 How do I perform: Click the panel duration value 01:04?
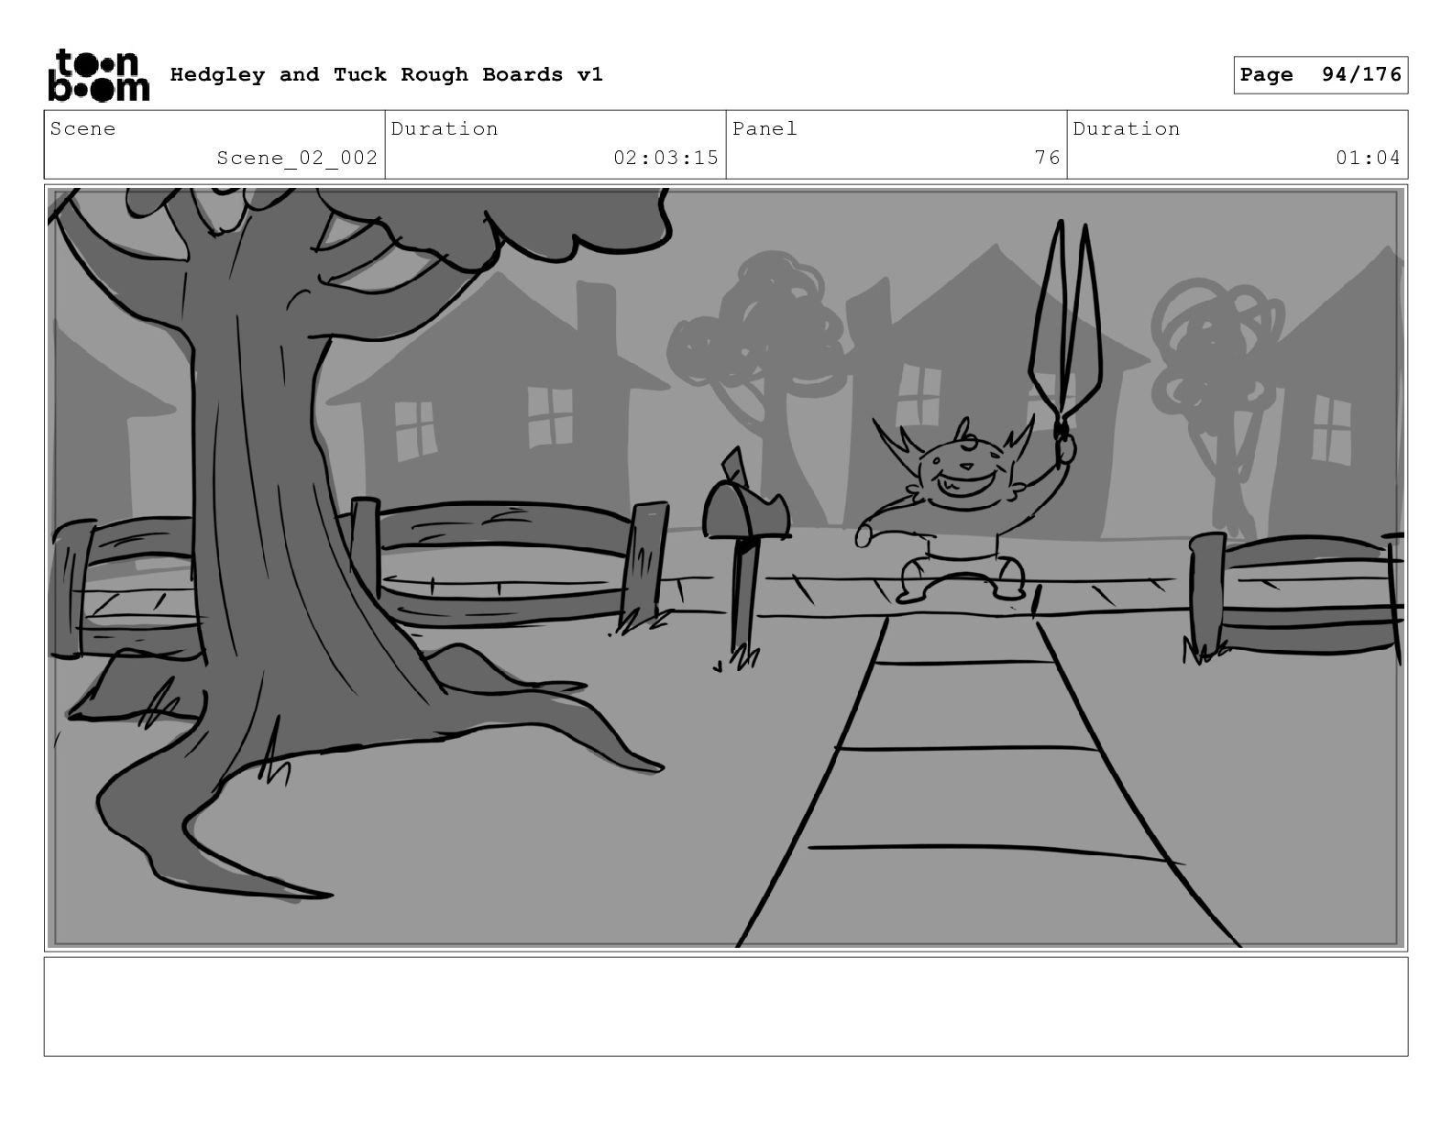(x=1368, y=158)
